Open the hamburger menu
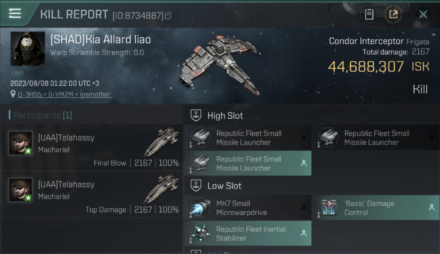 (15, 14)
